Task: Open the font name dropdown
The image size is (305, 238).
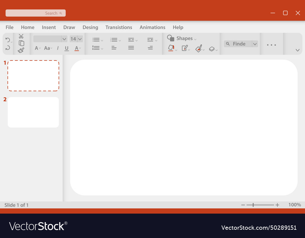Action: tap(64, 39)
